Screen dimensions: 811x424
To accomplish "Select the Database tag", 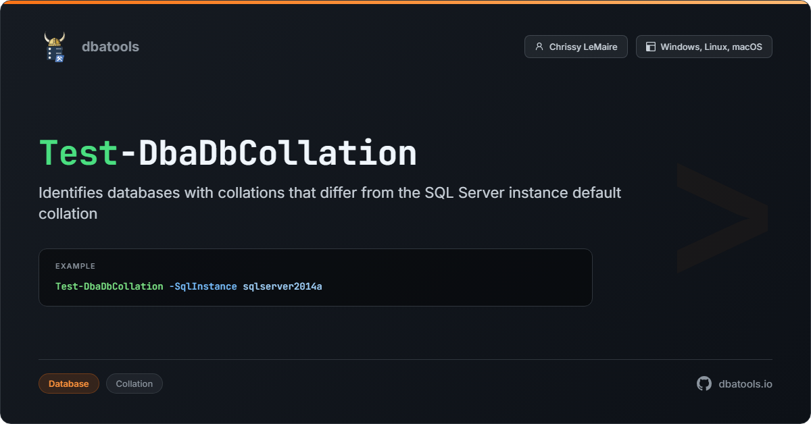I will [x=69, y=383].
